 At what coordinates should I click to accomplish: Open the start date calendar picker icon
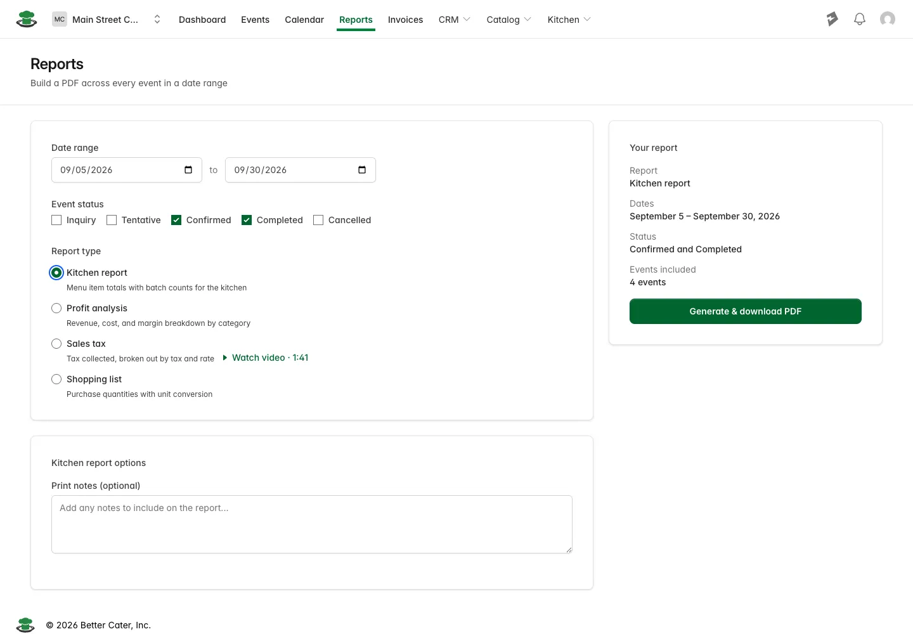click(188, 170)
